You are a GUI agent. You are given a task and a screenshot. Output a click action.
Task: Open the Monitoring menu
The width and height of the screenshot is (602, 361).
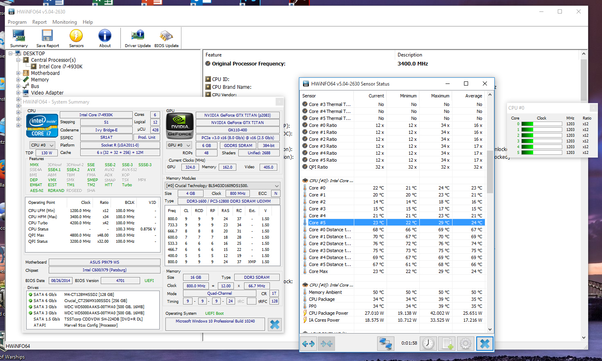point(65,22)
